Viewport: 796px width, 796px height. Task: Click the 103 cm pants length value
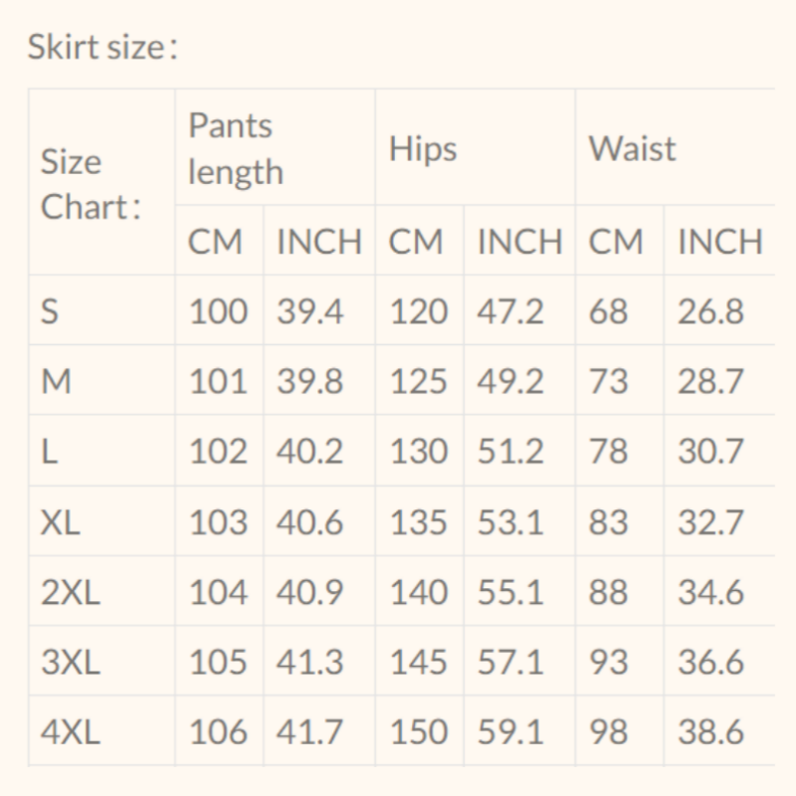[x=218, y=522]
